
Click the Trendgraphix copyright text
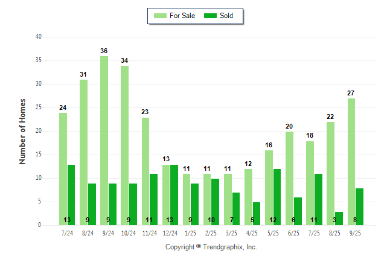pyautogui.click(x=211, y=247)
